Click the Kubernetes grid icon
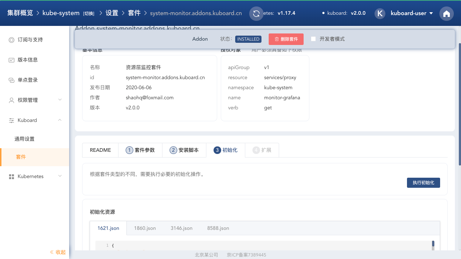The image size is (461, 259). point(11,177)
